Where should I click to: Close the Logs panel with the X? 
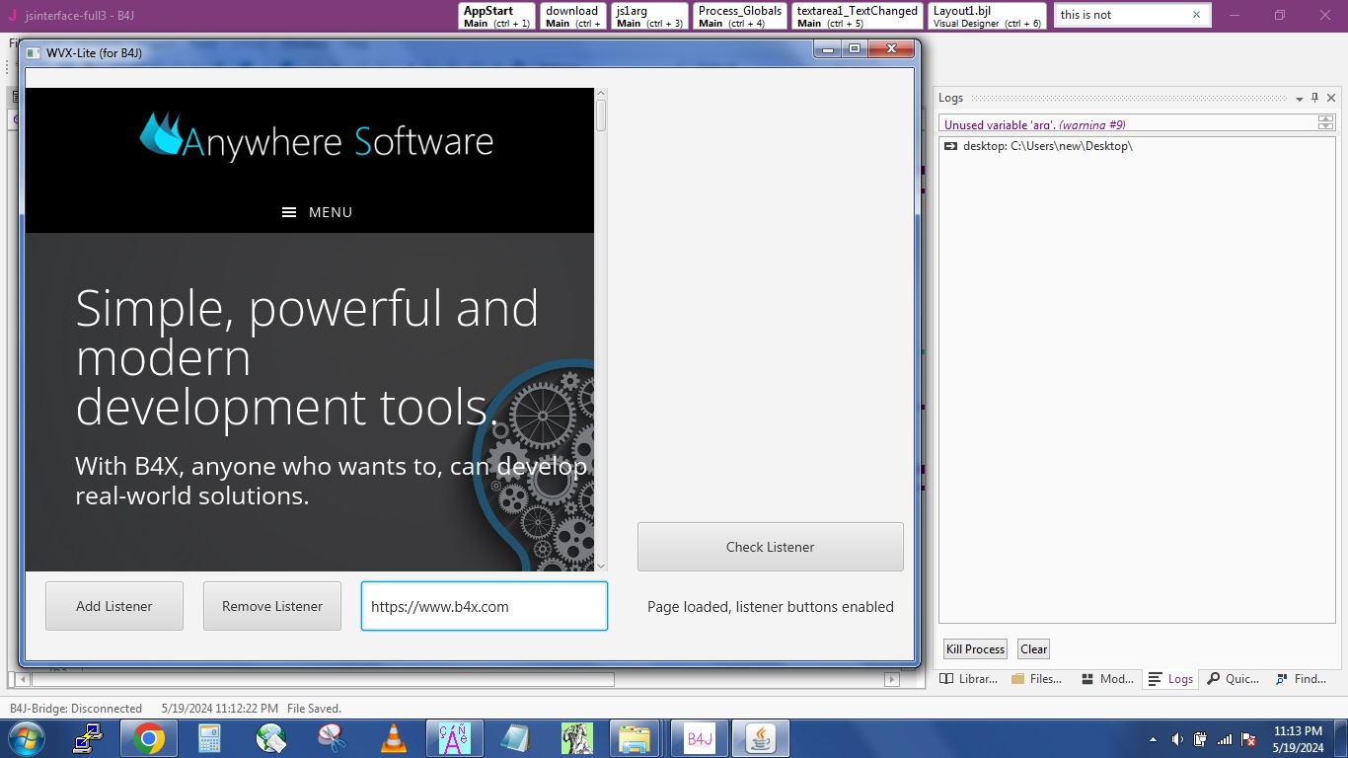click(x=1331, y=98)
